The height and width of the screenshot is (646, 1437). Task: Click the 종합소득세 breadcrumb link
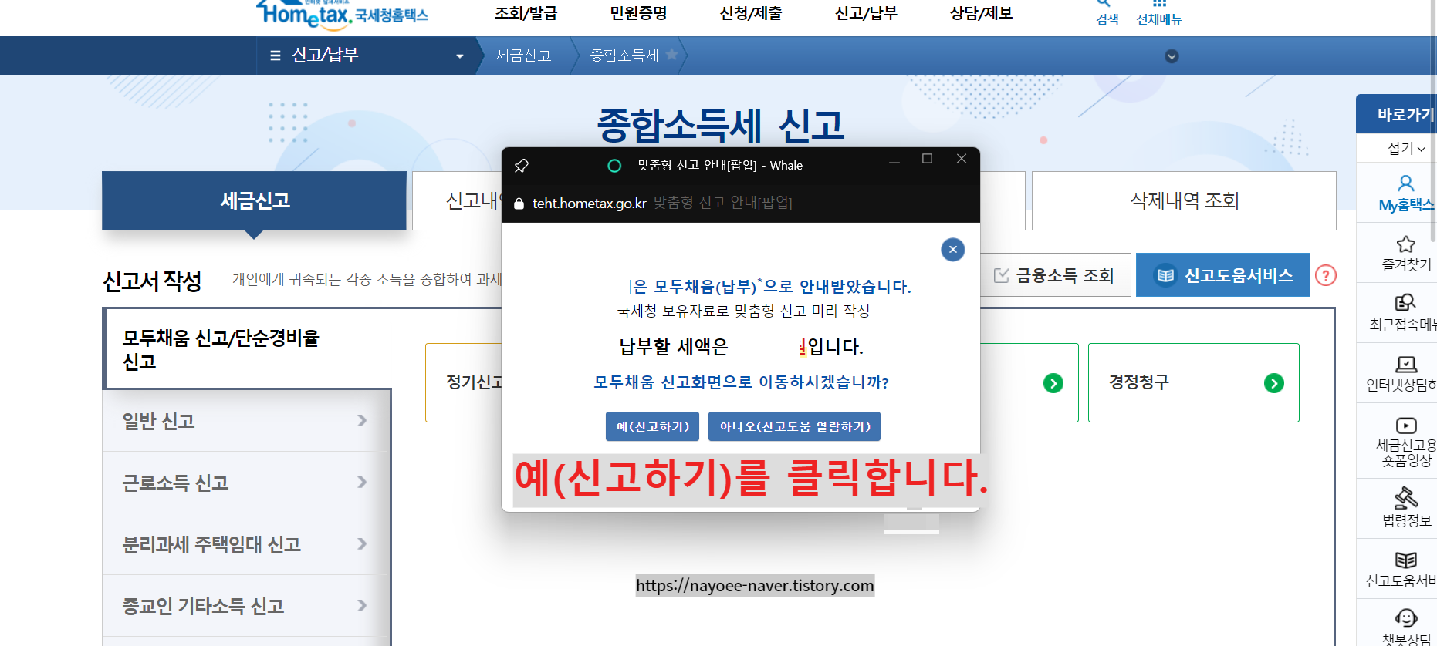[x=624, y=56]
